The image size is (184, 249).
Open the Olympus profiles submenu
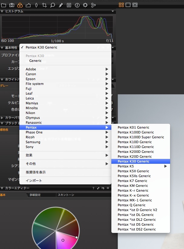click(x=65, y=118)
